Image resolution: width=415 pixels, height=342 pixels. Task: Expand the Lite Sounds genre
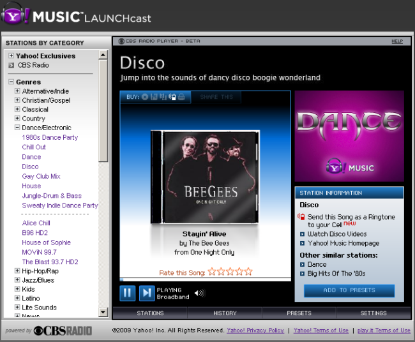click(17, 307)
